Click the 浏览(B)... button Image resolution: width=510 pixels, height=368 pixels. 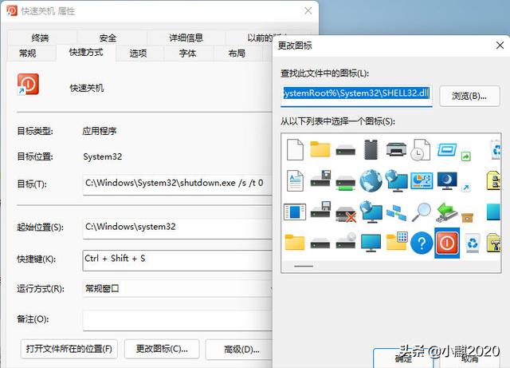point(469,96)
